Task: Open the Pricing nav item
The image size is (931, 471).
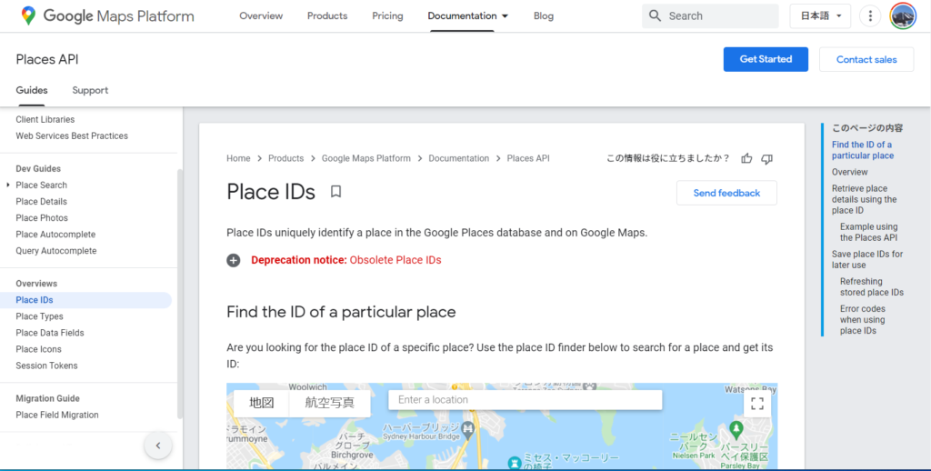Action: [387, 16]
